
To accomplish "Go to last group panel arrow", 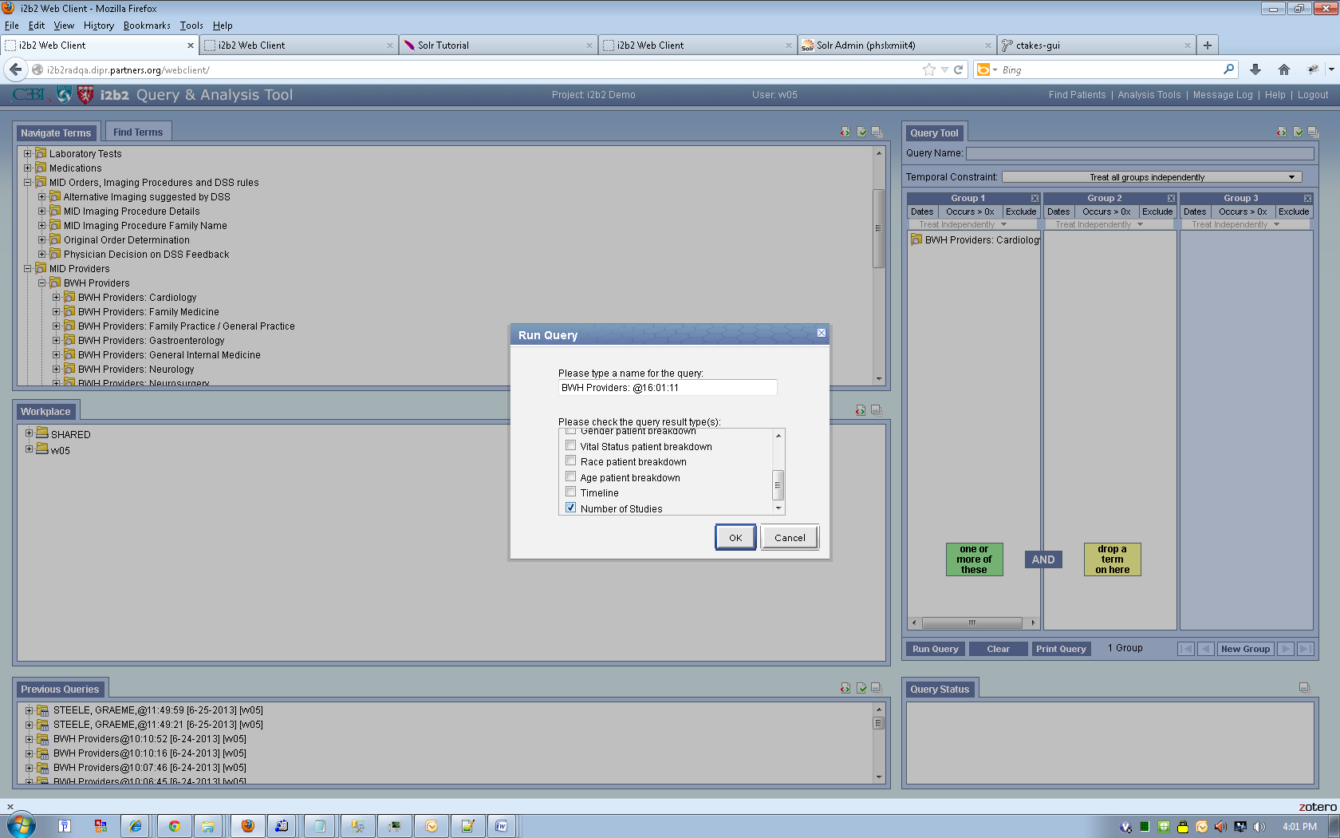I will [1305, 649].
